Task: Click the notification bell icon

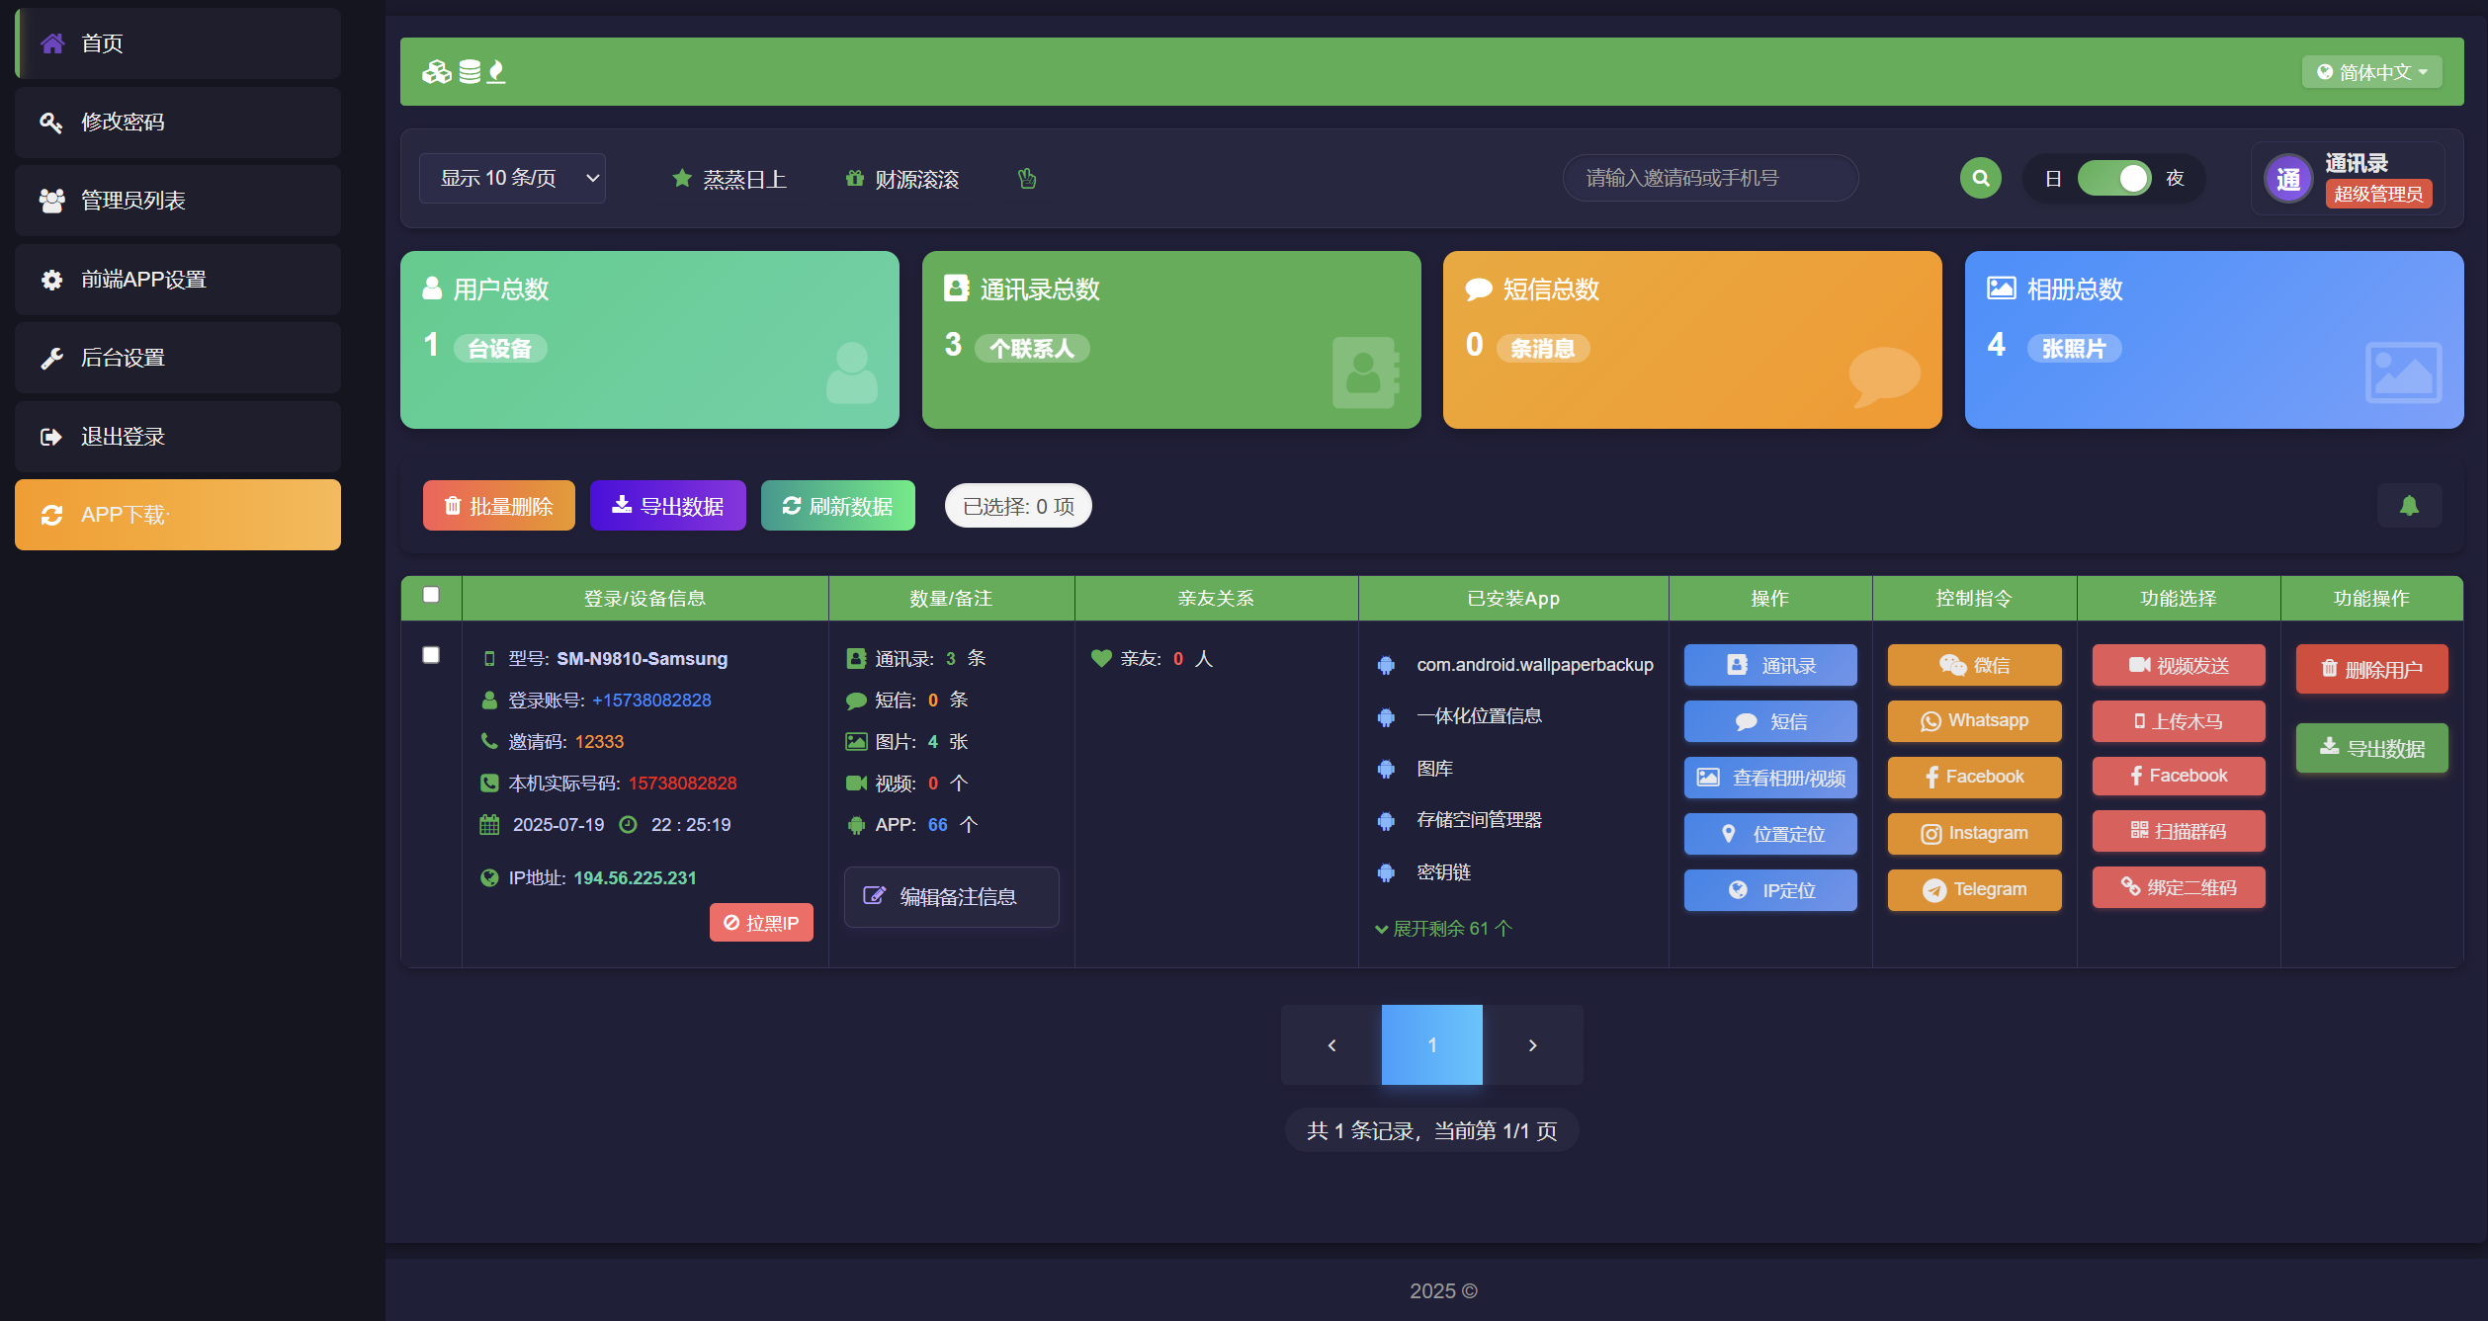Action: (2409, 506)
